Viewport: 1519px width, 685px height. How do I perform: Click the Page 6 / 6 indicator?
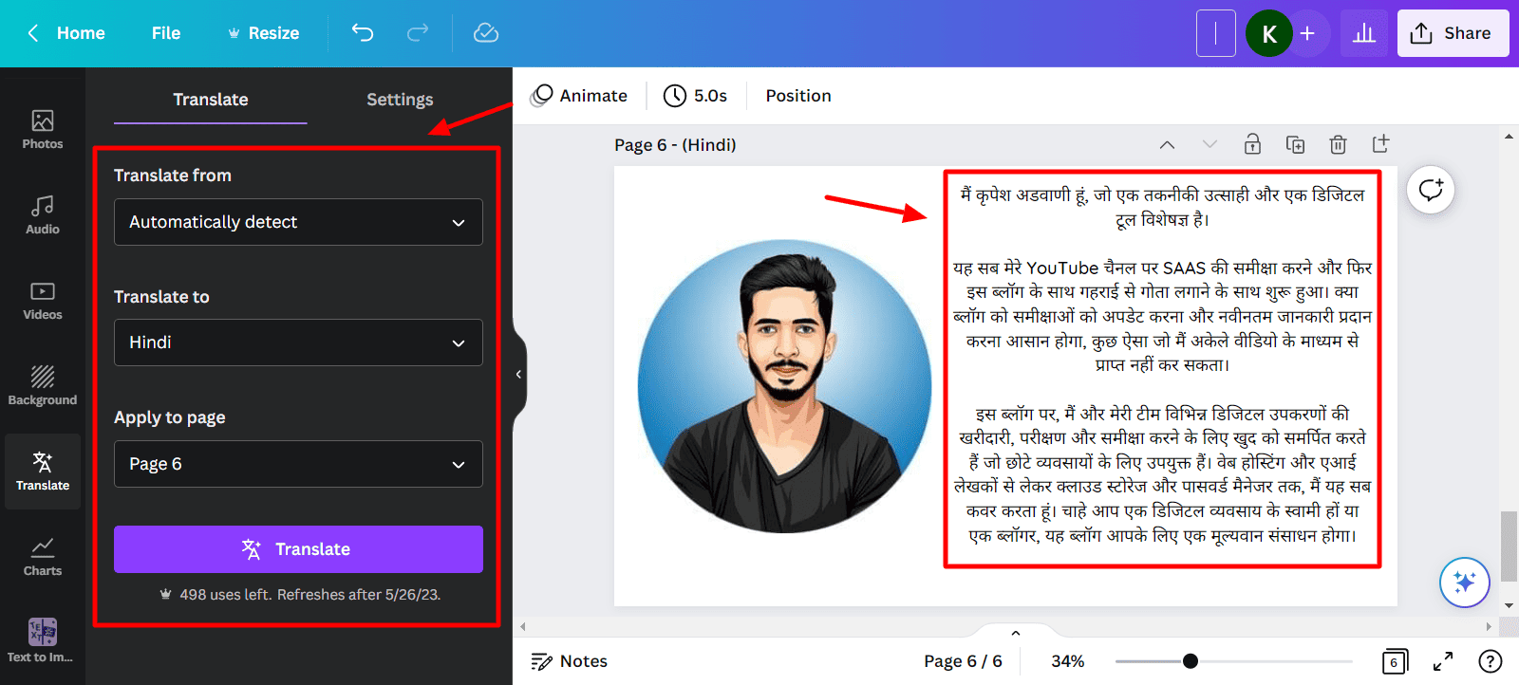[x=963, y=661]
